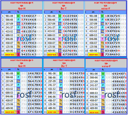Select the green W cell beside 9346027
The width and height of the screenshot is (128, 115).
pyautogui.click(x=18, y=16)
